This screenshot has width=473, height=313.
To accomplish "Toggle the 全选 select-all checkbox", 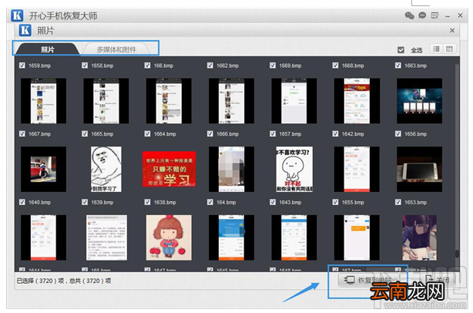I will (401, 50).
